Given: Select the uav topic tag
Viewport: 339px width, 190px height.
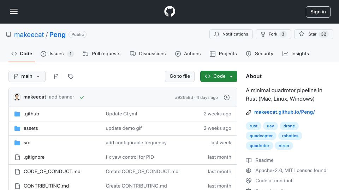Looking at the screenshot, I should pyautogui.click(x=270, y=126).
